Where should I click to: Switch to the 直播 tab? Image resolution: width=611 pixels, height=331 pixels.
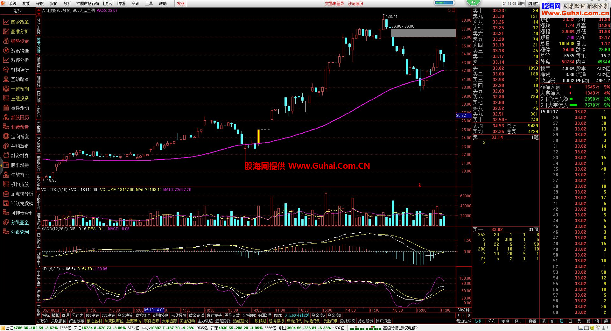click(532, 321)
